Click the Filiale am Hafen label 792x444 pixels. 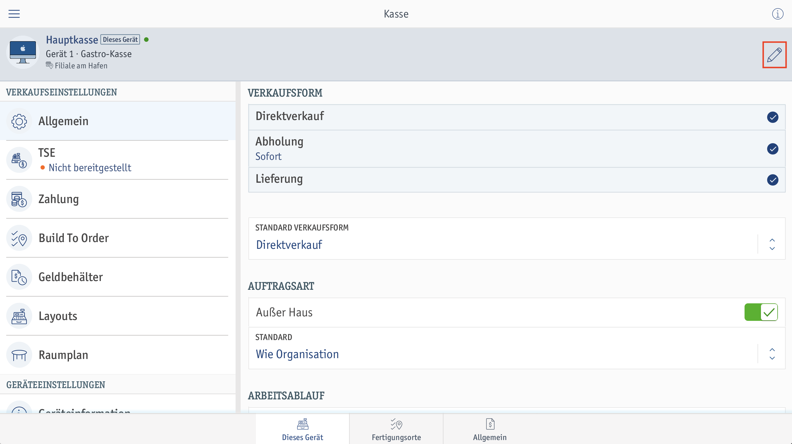pos(81,66)
